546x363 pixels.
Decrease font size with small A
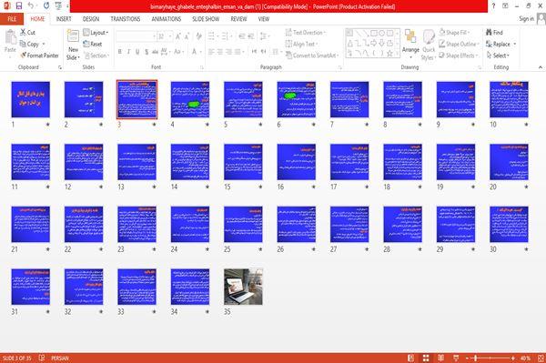point(187,36)
